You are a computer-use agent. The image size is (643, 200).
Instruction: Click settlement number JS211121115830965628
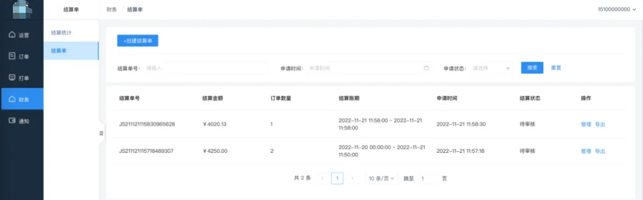(x=146, y=124)
